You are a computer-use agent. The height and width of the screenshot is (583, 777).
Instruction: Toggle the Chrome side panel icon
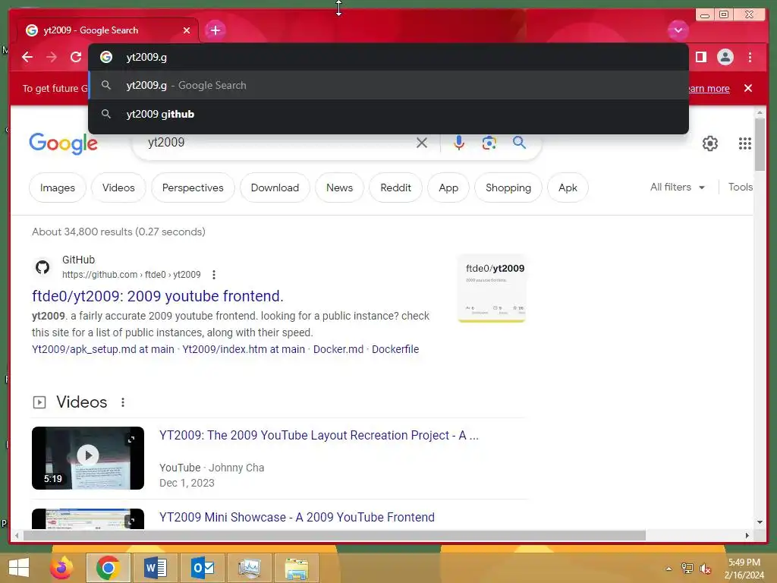coord(700,57)
